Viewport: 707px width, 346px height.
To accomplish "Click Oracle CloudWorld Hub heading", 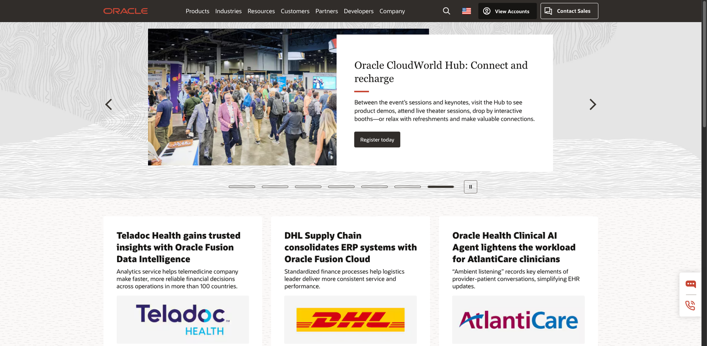I will coord(441,71).
